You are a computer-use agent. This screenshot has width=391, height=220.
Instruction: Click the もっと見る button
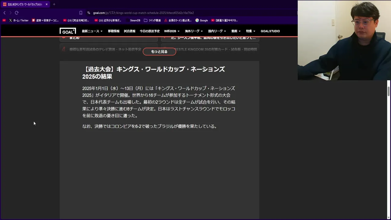click(x=159, y=52)
